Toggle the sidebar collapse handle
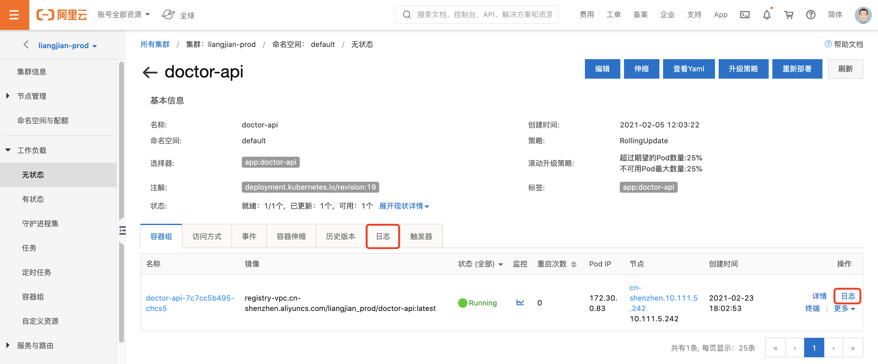Viewport: 878px width, 364px height. coord(122,230)
